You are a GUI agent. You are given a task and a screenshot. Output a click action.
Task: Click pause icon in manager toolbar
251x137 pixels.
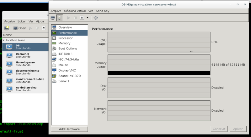coord(37,28)
